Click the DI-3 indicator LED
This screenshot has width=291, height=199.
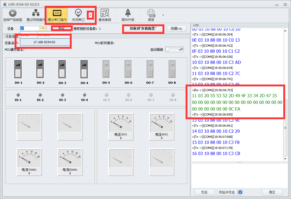coord(63,95)
